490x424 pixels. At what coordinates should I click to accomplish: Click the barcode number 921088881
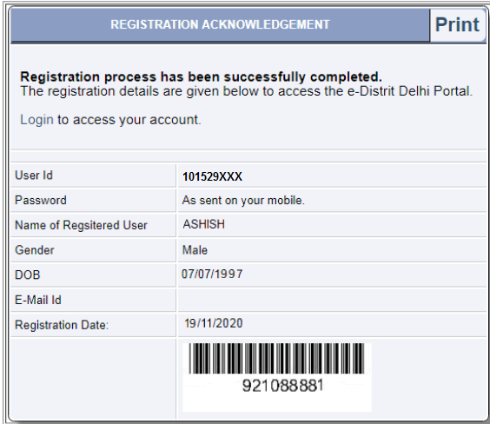pos(283,386)
